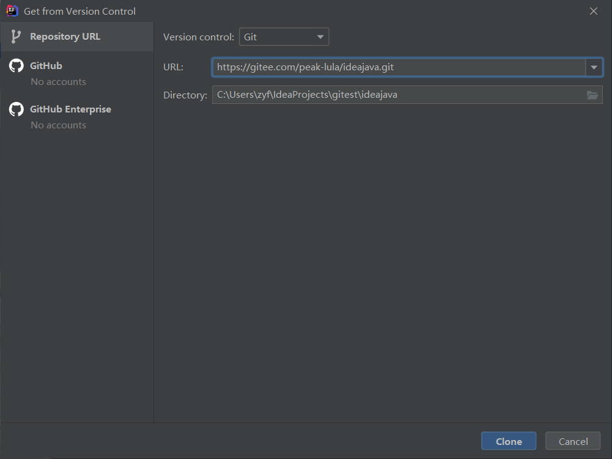This screenshot has width=612, height=459.
Task: Click the 'No accounts' text under GitHub
Action: (59, 81)
